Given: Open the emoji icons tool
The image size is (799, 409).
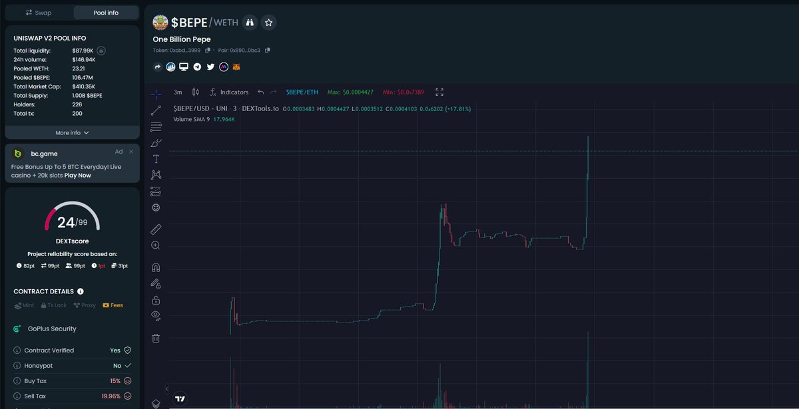Looking at the screenshot, I should coord(156,207).
